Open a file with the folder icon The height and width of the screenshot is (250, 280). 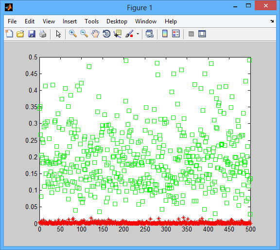click(x=20, y=34)
